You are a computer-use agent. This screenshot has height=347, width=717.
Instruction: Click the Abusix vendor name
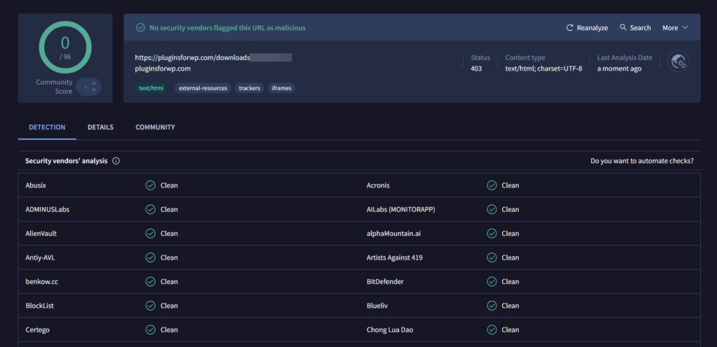(36, 185)
